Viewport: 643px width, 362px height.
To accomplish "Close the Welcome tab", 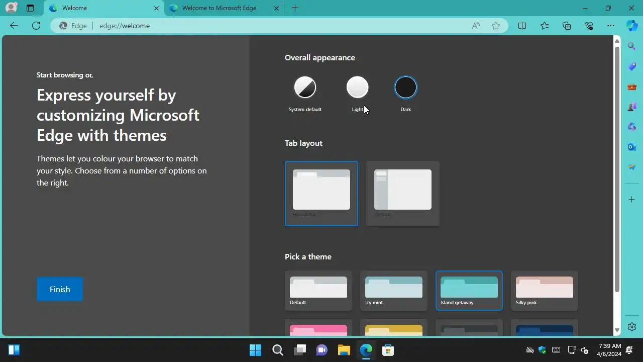I will 157,8.
